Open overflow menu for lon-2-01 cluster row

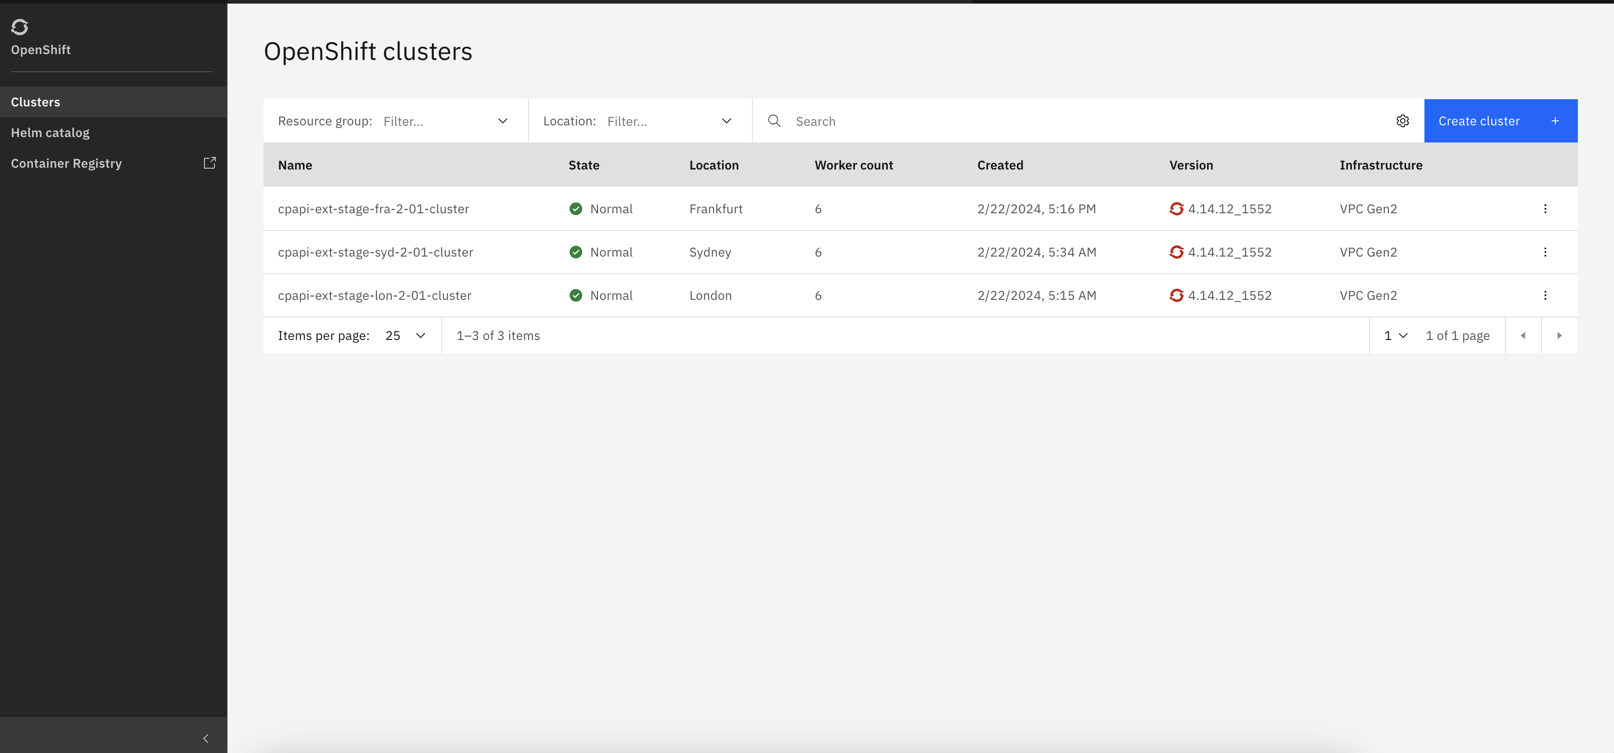click(x=1544, y=295)
